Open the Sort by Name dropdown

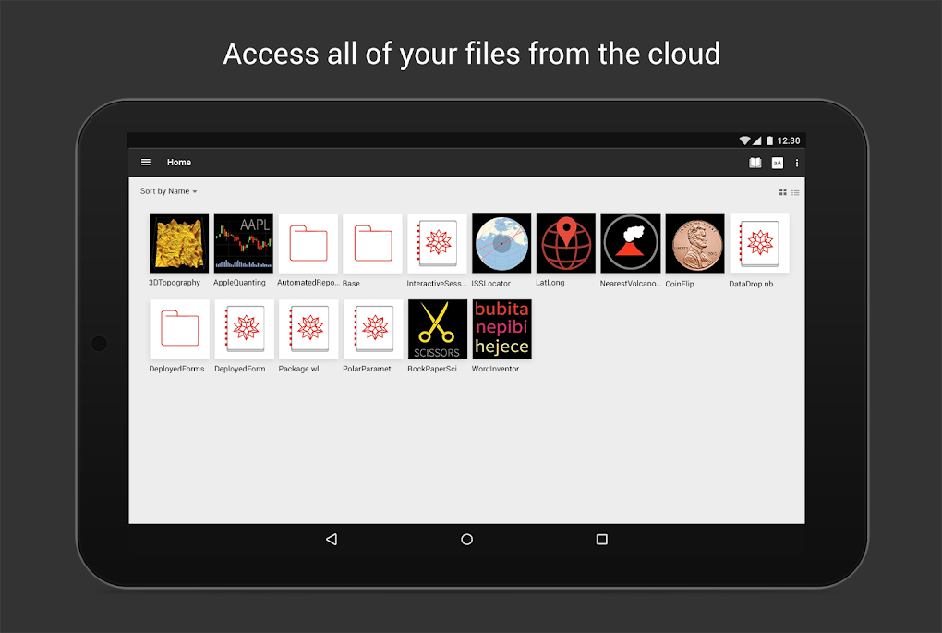[x=168, y=191]
